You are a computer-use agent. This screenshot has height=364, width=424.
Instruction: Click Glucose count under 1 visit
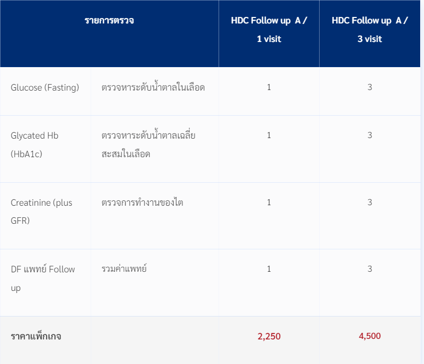tap(269, 87)
